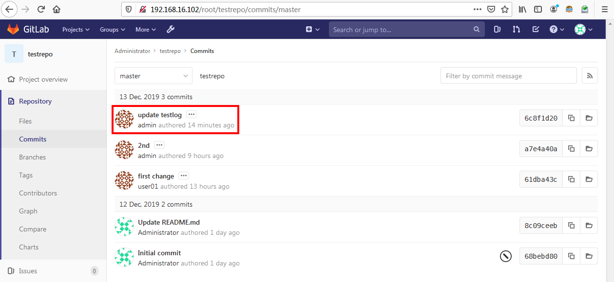Open the Groups menu

click(113, 30)
